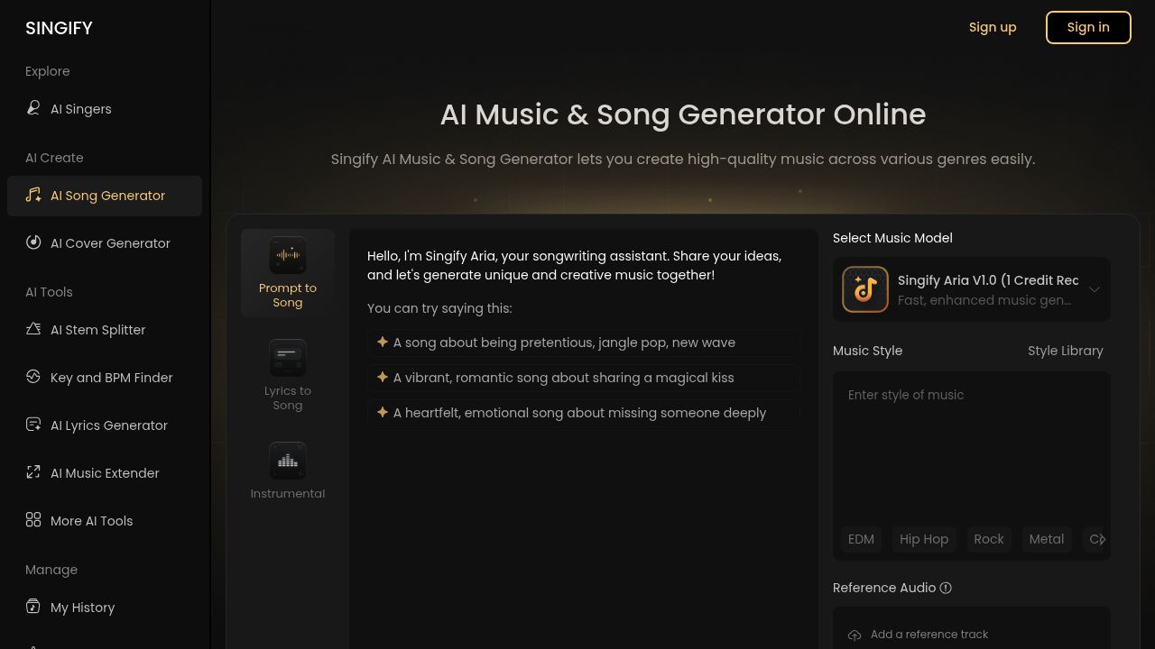Switch to Prompt to Song tab
The image size is (1155, 649).
click(288, 273)
